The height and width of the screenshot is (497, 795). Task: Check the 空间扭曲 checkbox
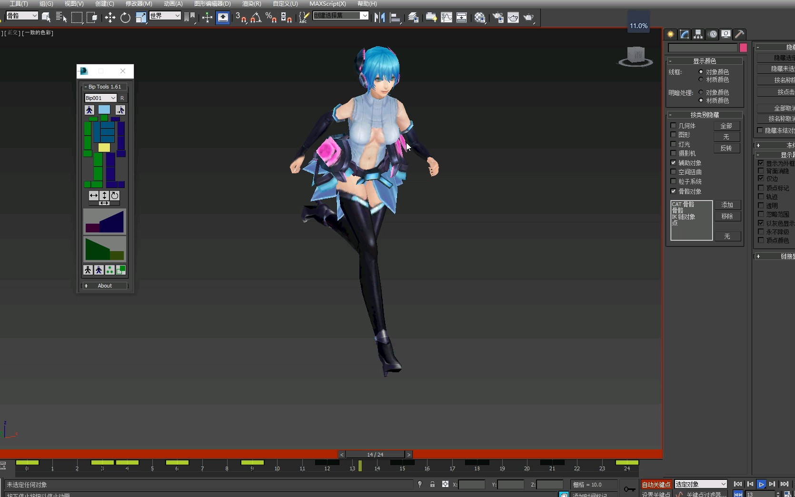673,172
